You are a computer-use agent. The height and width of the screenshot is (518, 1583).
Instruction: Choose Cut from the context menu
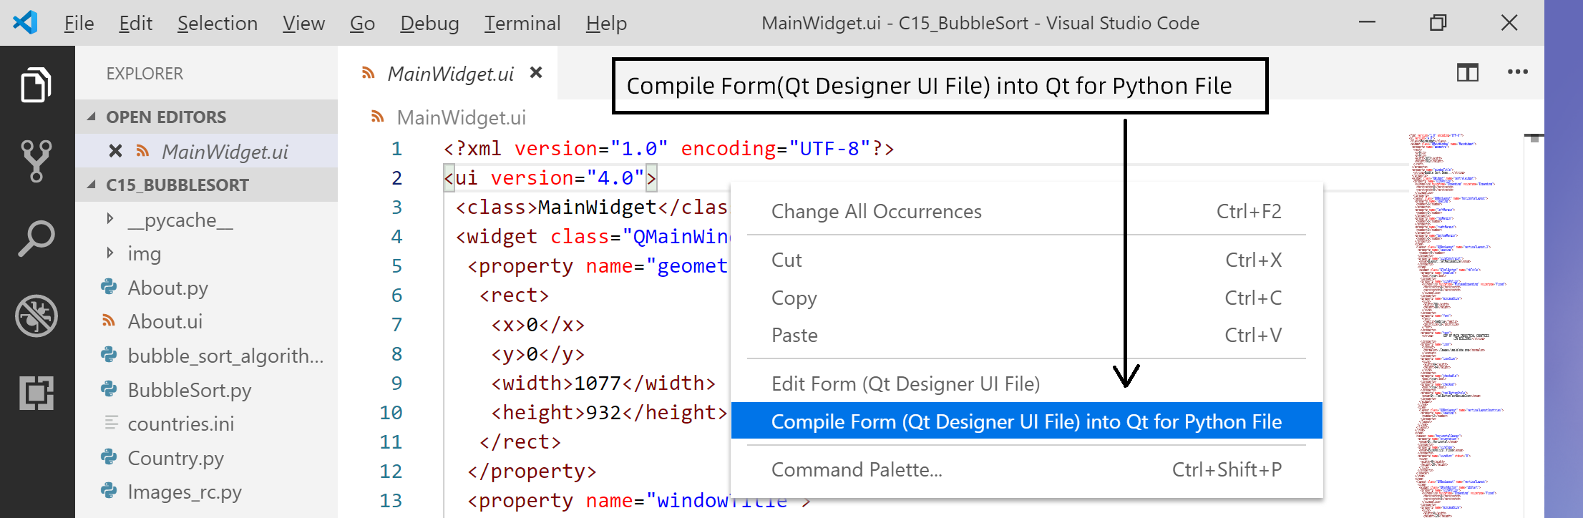tap(1026, 260)
